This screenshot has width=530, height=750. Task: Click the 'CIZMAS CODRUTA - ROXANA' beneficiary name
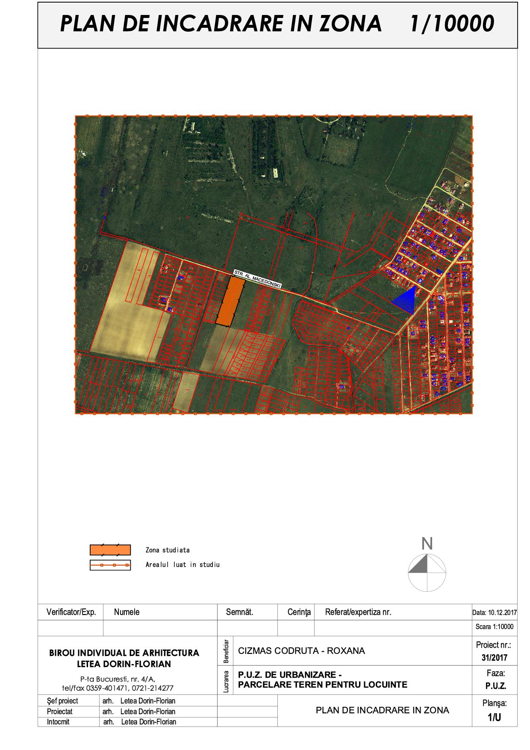click(301, 651)
